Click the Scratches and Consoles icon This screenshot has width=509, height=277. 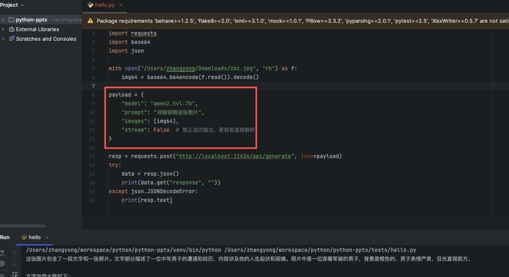pos(11,39)
